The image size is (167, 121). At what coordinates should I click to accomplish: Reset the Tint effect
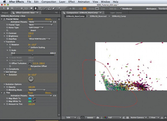[30, 93]
